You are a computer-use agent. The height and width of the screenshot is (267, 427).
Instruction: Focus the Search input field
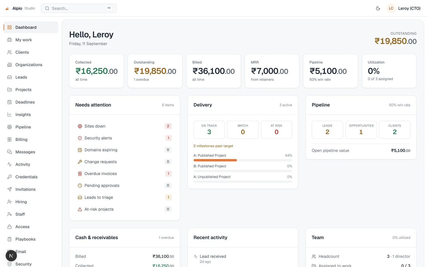(79, 8)
